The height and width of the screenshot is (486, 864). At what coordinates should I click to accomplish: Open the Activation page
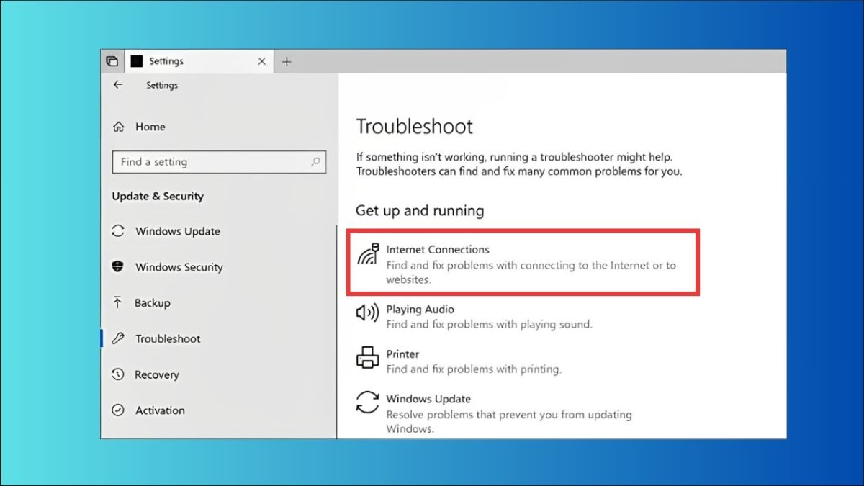tap(160, 410)
